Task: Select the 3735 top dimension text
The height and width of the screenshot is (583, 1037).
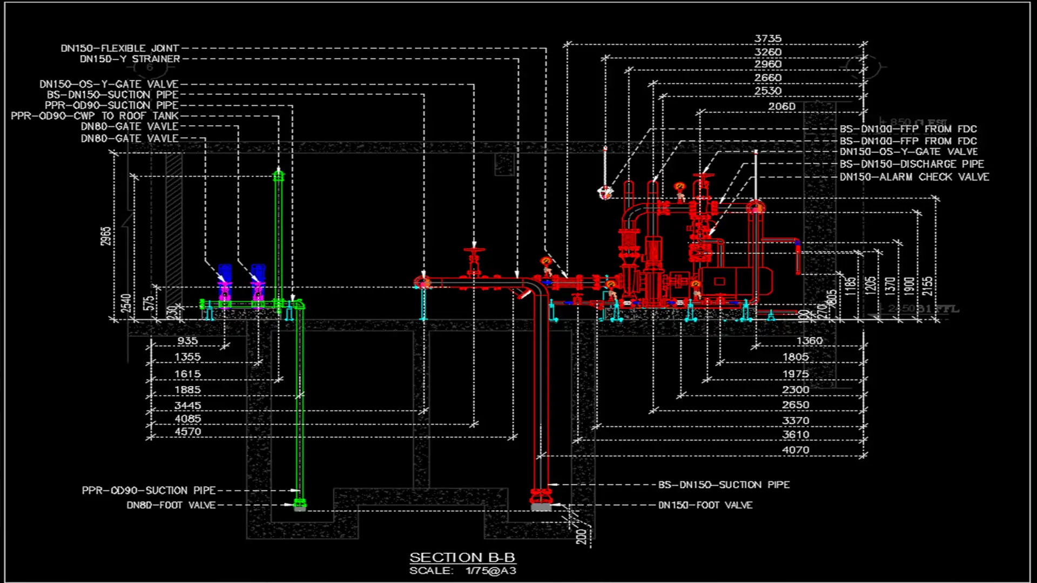Action: 767,39
